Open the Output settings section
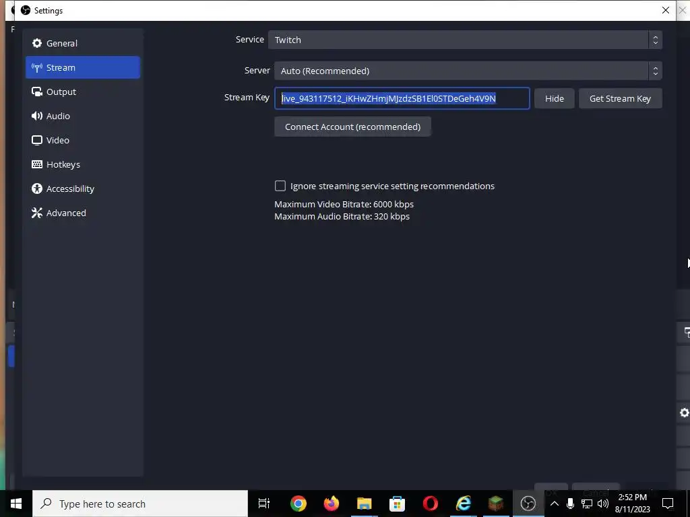Viewport: 690px width, 517px height. [83, 92]
